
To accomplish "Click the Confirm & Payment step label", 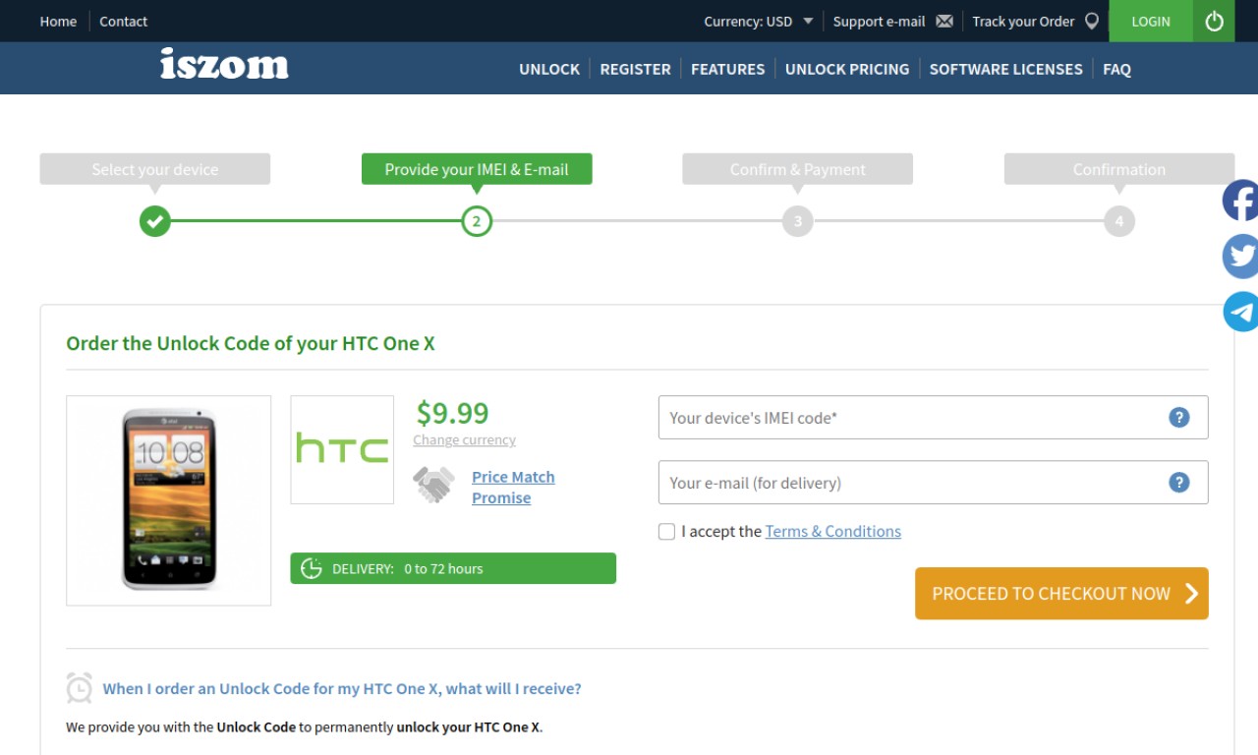I will coord(798,169).
